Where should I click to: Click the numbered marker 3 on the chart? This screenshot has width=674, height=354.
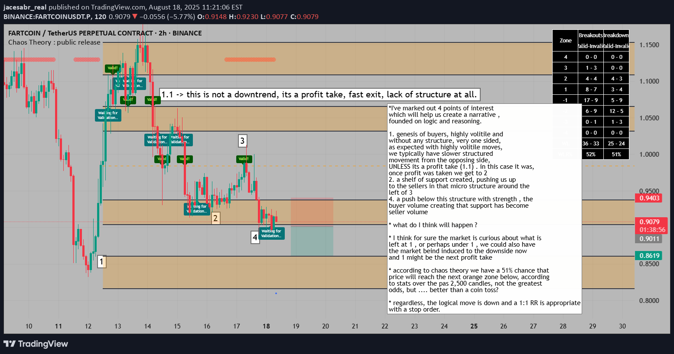click(242, 141)
